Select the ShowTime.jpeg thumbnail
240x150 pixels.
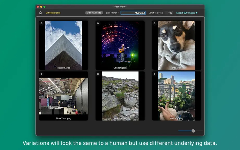pyautogui.click(x=64, y=96)
